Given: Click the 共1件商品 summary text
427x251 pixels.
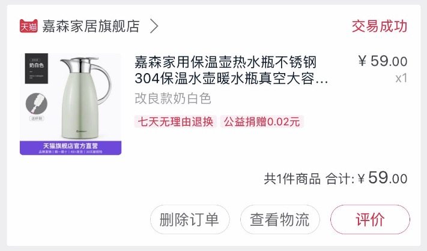Looking at the screenshot, I should [292, 179].
